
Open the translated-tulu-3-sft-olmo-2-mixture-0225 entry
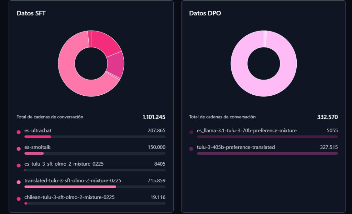[x=73, y=180]
